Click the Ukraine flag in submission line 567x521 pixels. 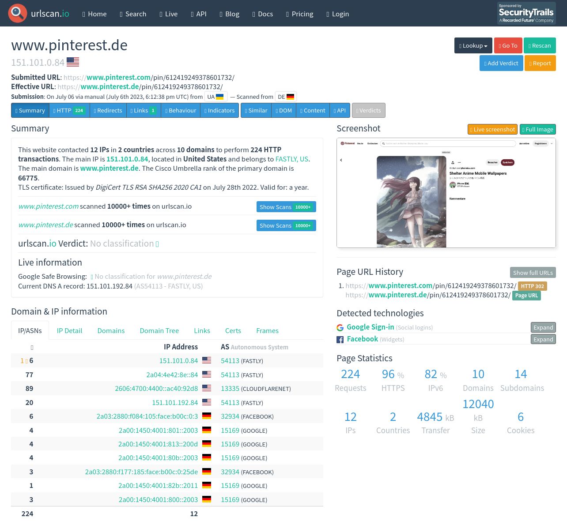pos(220,97)
